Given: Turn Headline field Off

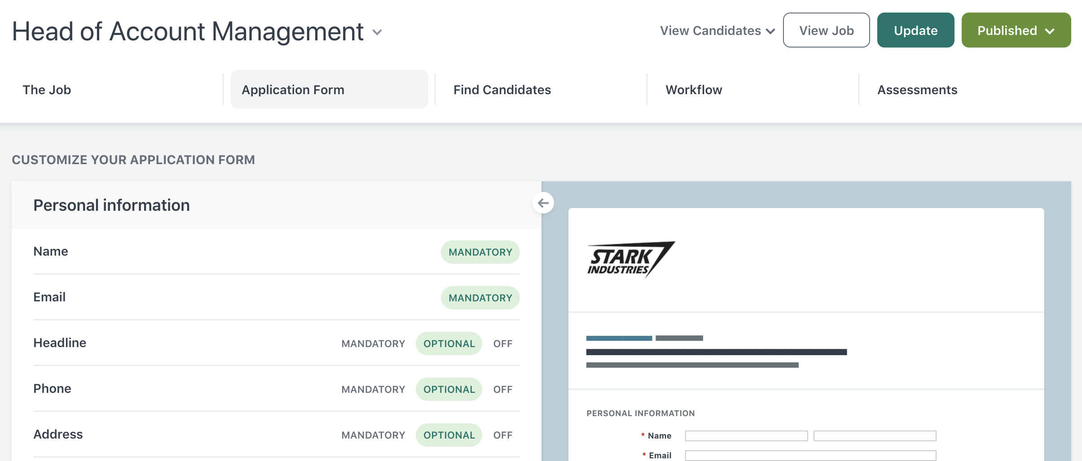Looking at the screenshot, I should click(503, 344).
